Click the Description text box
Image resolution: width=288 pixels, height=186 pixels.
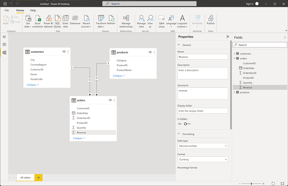203,73
